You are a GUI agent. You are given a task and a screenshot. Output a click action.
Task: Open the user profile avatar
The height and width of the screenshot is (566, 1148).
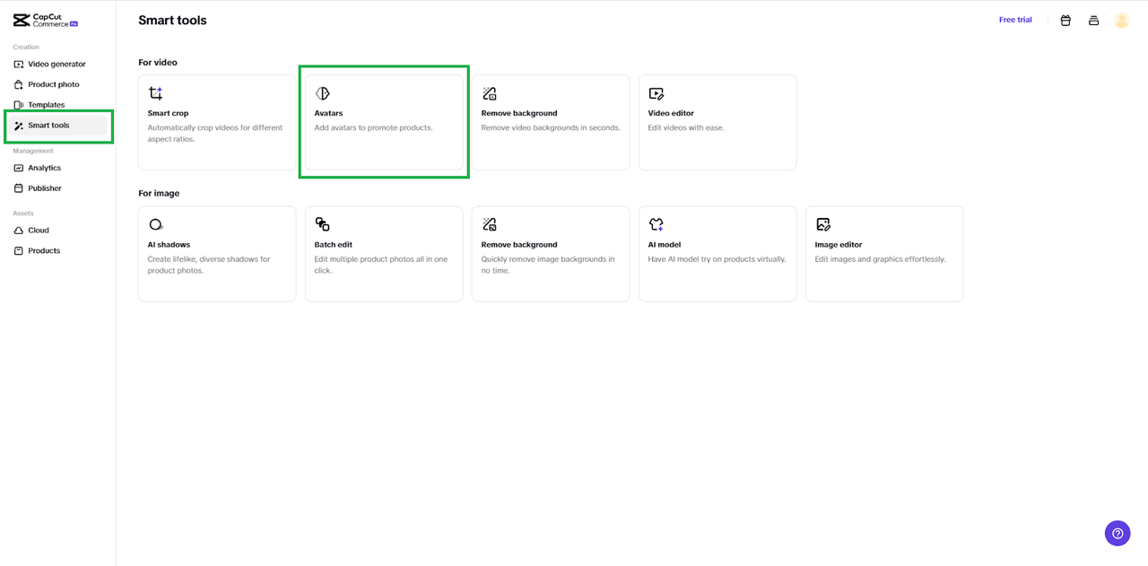click(x=1121, y=21)
